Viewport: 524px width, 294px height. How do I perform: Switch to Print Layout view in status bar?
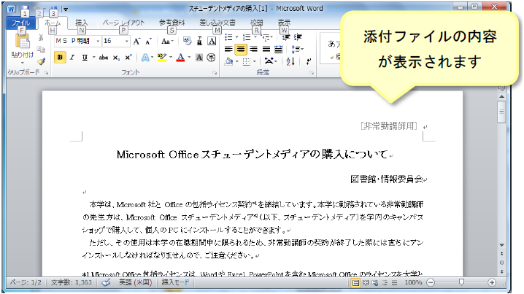click(356, 283)
